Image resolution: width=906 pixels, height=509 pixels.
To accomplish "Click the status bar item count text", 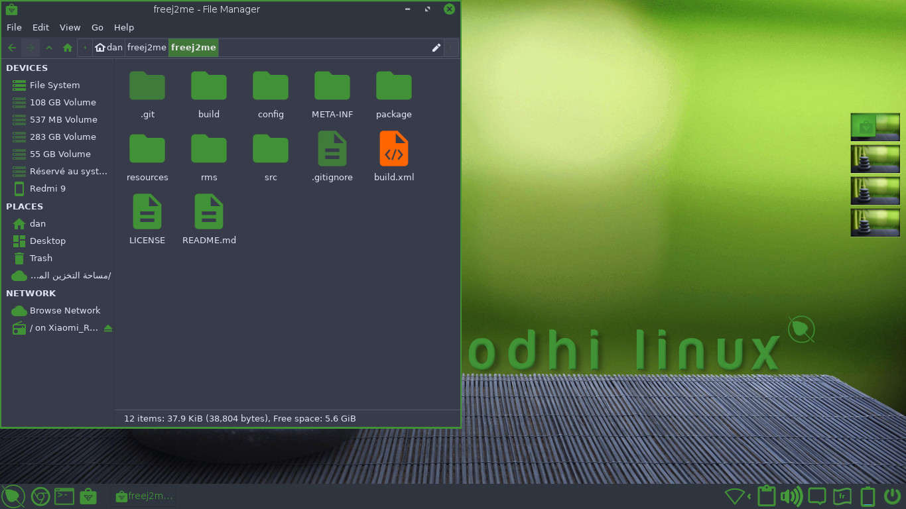I will click(x=240, y=418).
